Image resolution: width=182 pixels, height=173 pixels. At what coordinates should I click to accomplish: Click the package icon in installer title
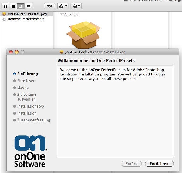(62, 52)
